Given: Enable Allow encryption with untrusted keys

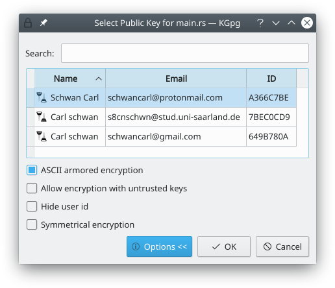Looking at the screenshot, I should (32, 188).
